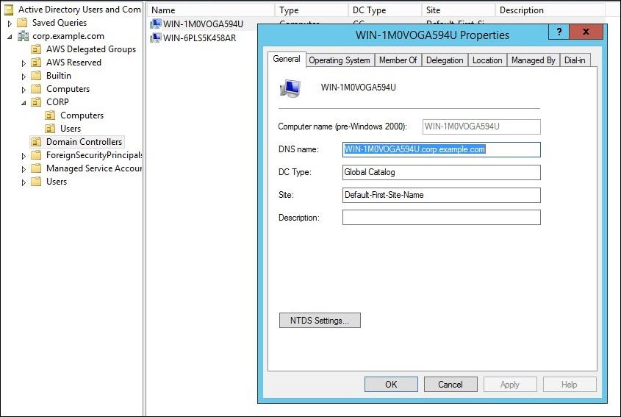Expand the Managed Service Accounts node
621x417 pixels.
24,169
